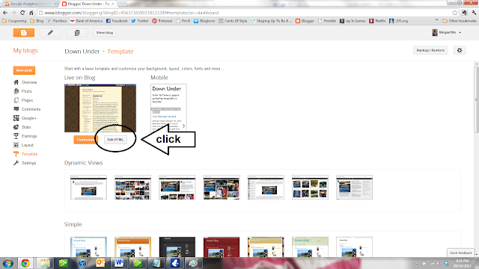Click the Settings wrench icon in sidebar
479x269 pixels.
[x=16, y=163]
